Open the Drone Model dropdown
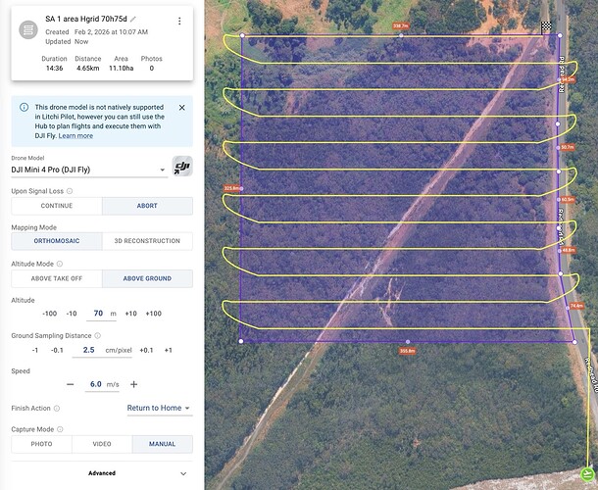Screen dimensions: 598x490 [88, 170]
